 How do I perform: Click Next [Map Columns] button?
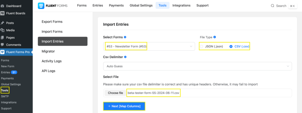[x=124, y=106]
